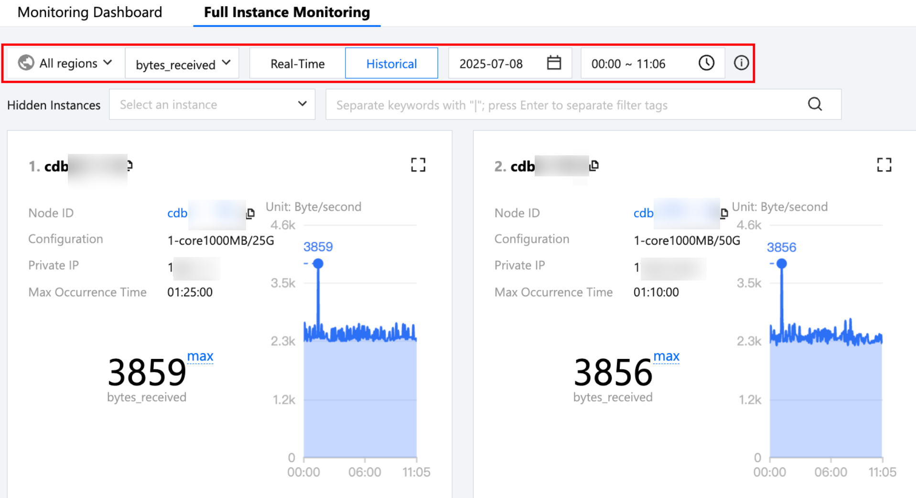Click the clock icon in time range
Viewport: 916px width, 498px height.
706,63
